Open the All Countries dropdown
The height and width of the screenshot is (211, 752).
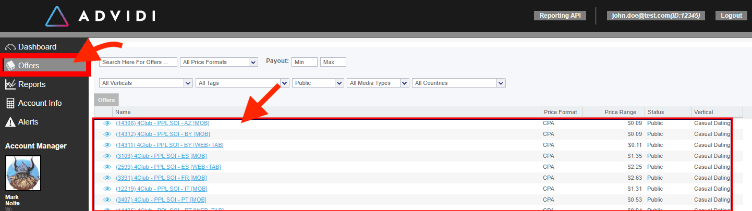(x=459, y=83)
